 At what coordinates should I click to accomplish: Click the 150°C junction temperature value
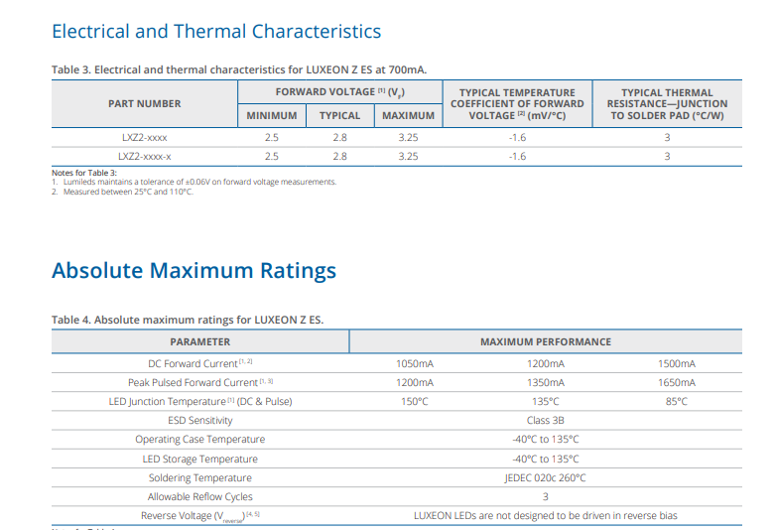tap(415, 401)
